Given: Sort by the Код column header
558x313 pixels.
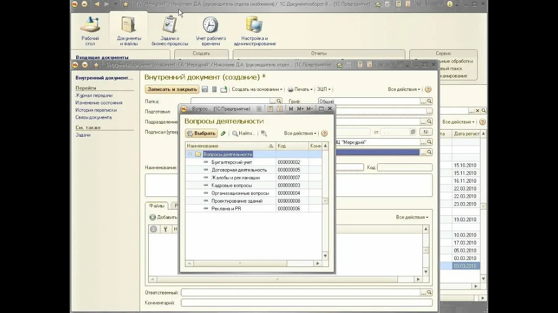Looking at the screenshot, I should pyautogui.click(x=292, y=146).
